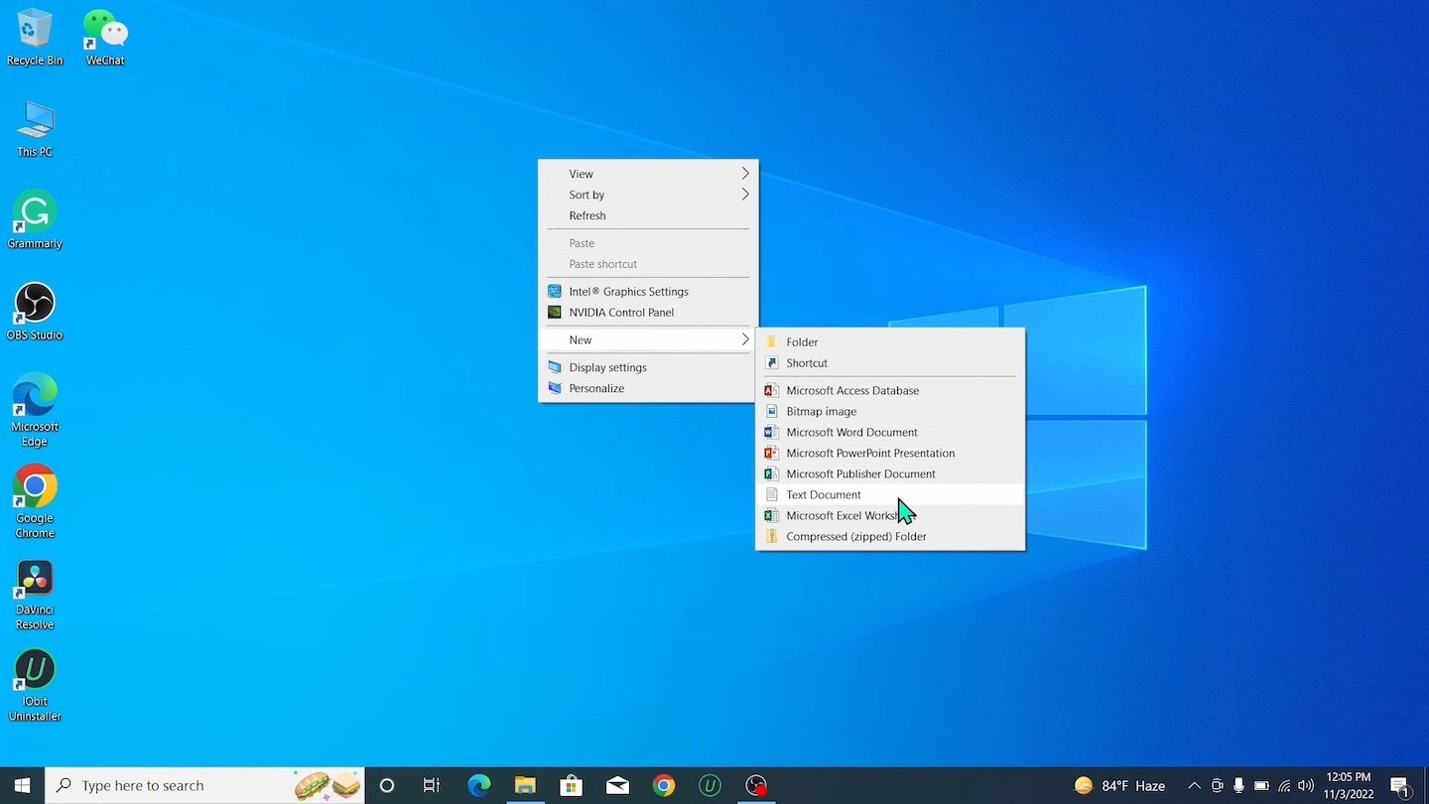Open NVIDIA Control Panel
The image size is (1429, 804).
point(648,312)
